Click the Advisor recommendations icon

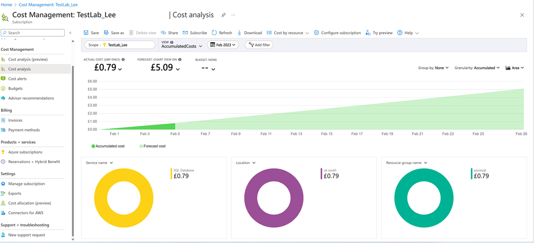pos(3,98)
